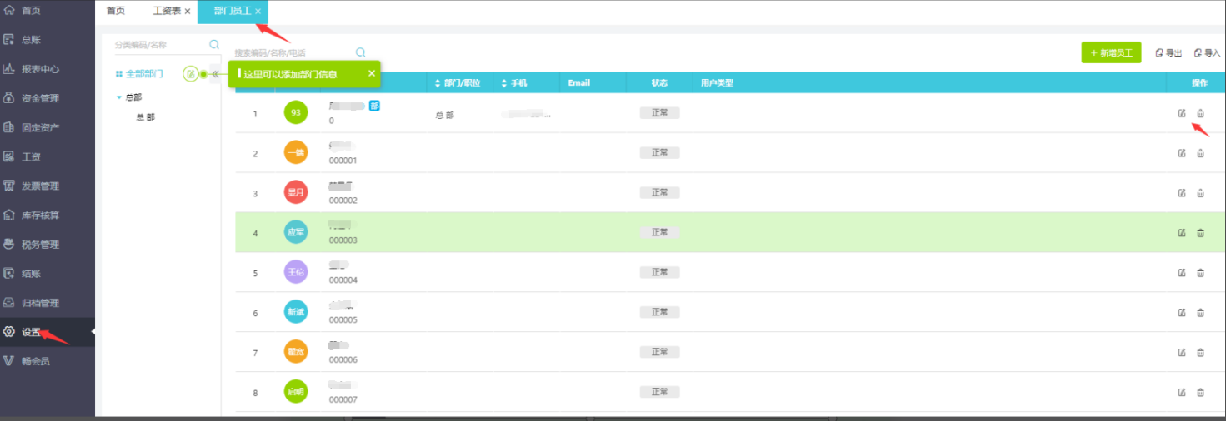
Task: Delete the employee in row 1
Action: coord(1200,113)
